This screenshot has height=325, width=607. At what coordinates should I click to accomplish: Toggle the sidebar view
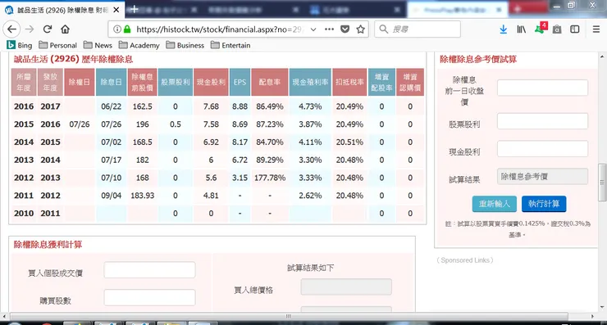(x=575, y=29)
